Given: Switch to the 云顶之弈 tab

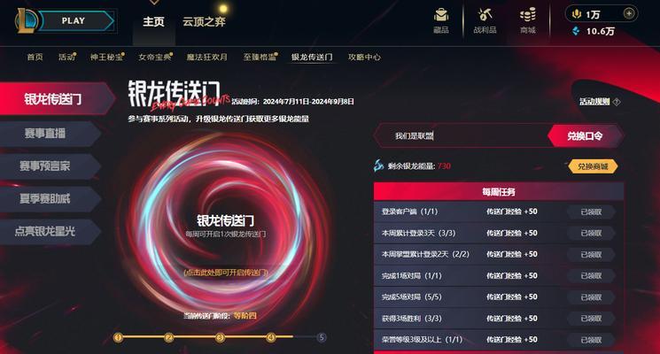Looking at the screenshot, I should (x=204, y=21).
